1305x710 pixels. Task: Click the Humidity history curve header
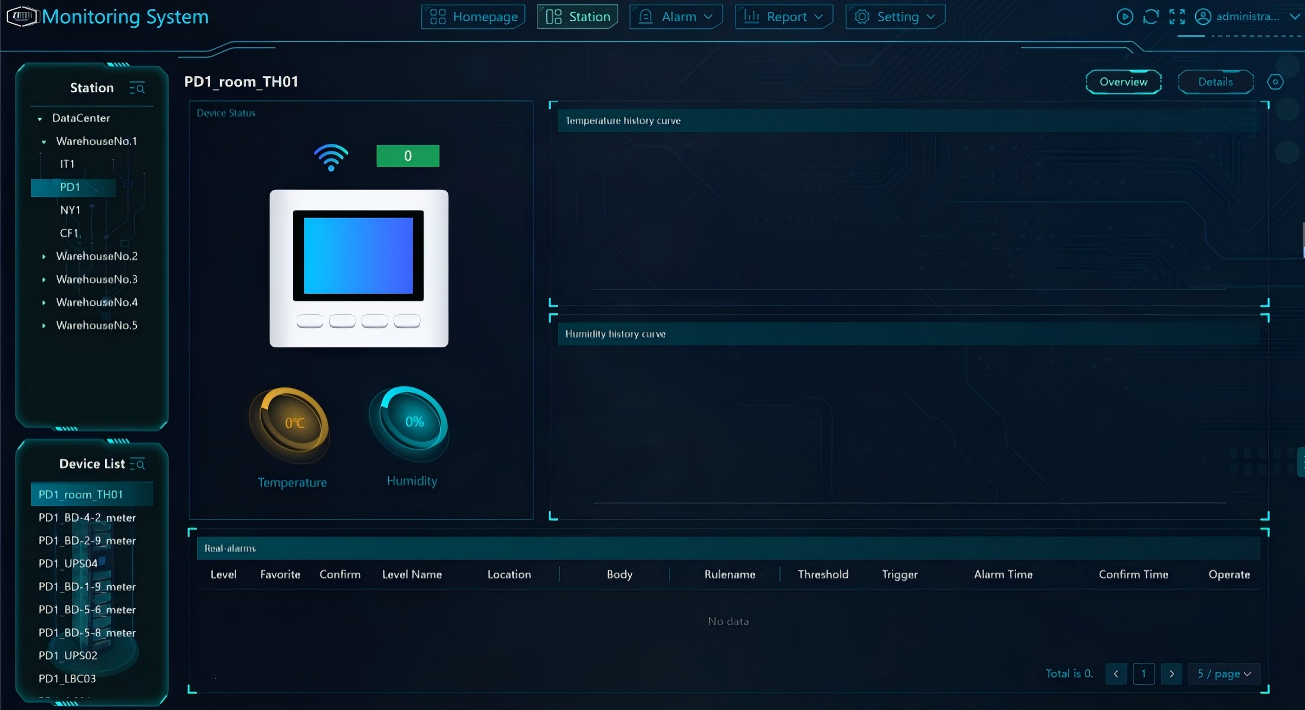pyautogui.click(x=909, y=334)
